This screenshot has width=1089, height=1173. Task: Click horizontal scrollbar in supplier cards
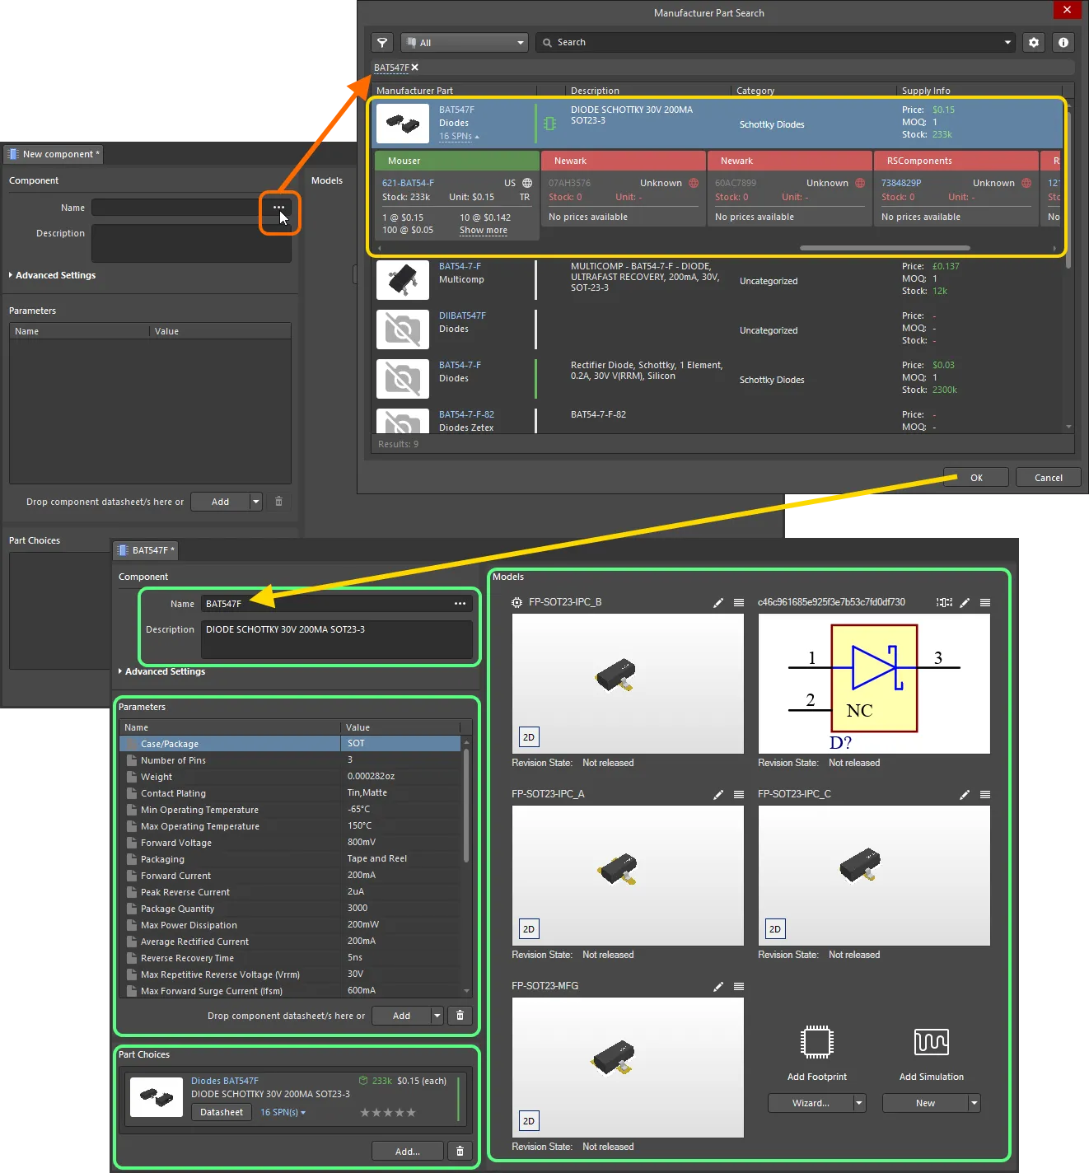tap(885, 248)
